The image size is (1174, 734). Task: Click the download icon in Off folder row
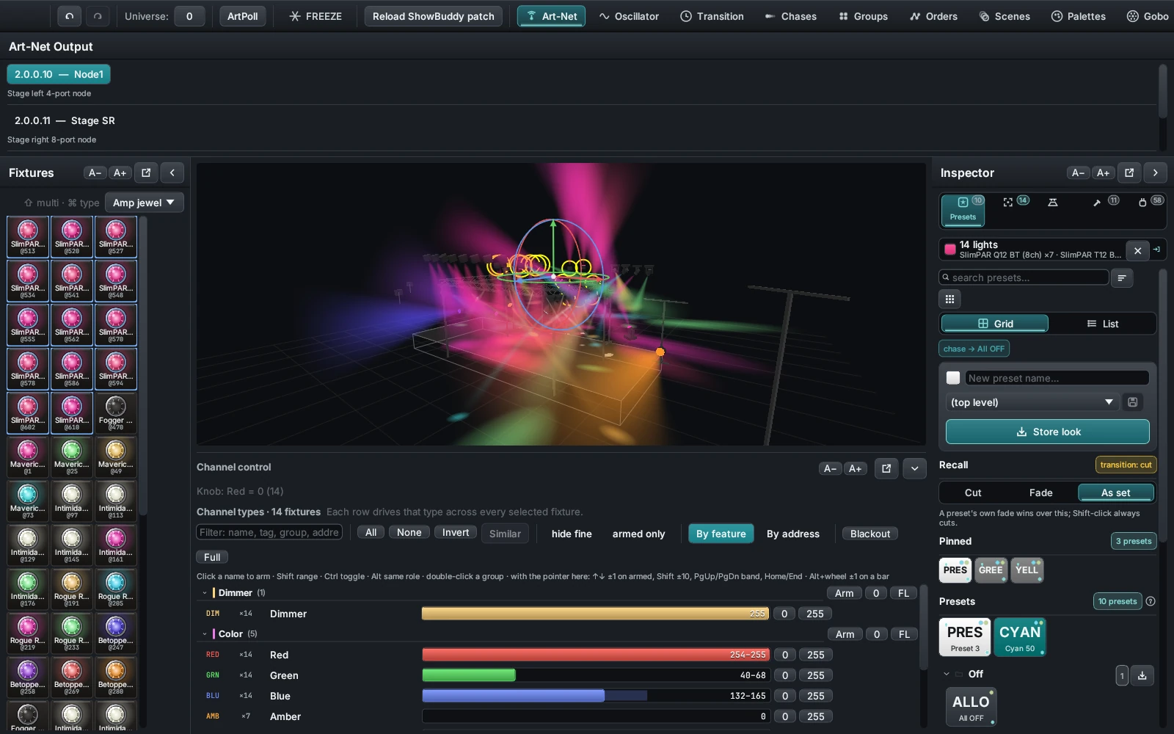click(1142, 675)
